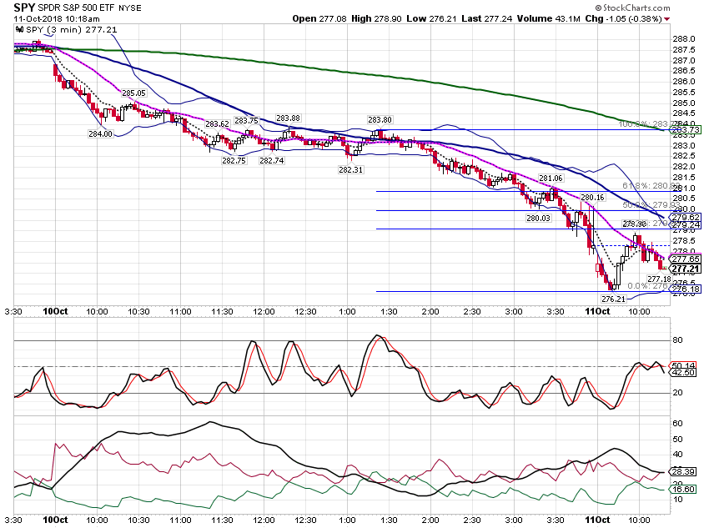Select the large SPY ticker symbol heading
Image resolution: width=709 pixels, height=528 pixels.
coord(24,8)
